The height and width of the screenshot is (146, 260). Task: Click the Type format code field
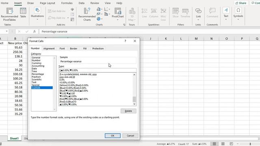click(x=97, y=70)
